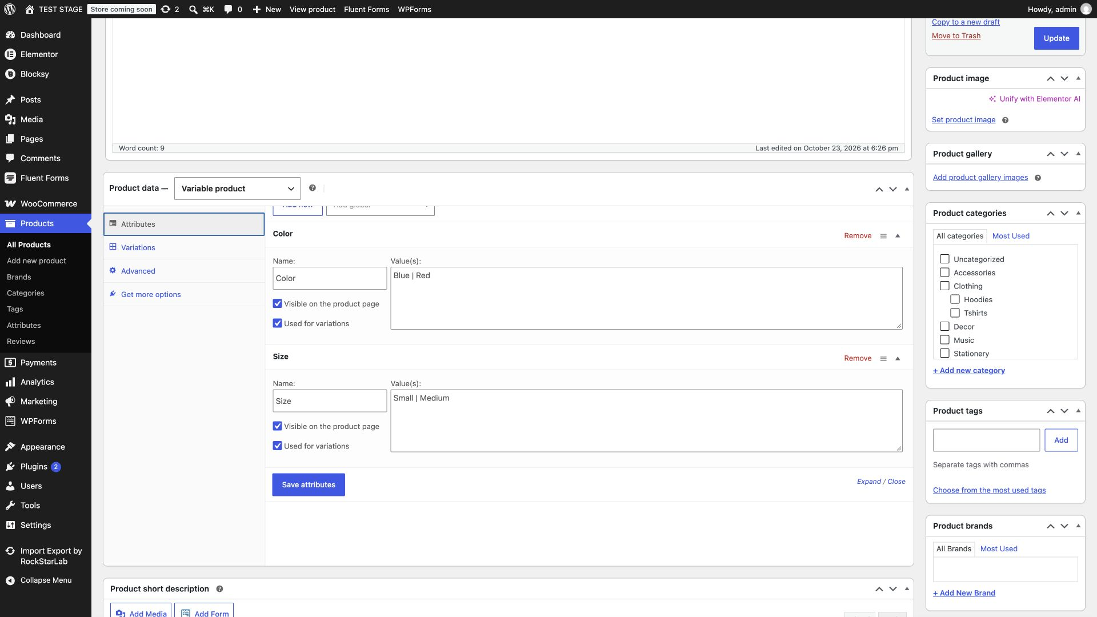Click the updates icon showing 2
The height and width of the screenshot is (617, 1097).
170,9
